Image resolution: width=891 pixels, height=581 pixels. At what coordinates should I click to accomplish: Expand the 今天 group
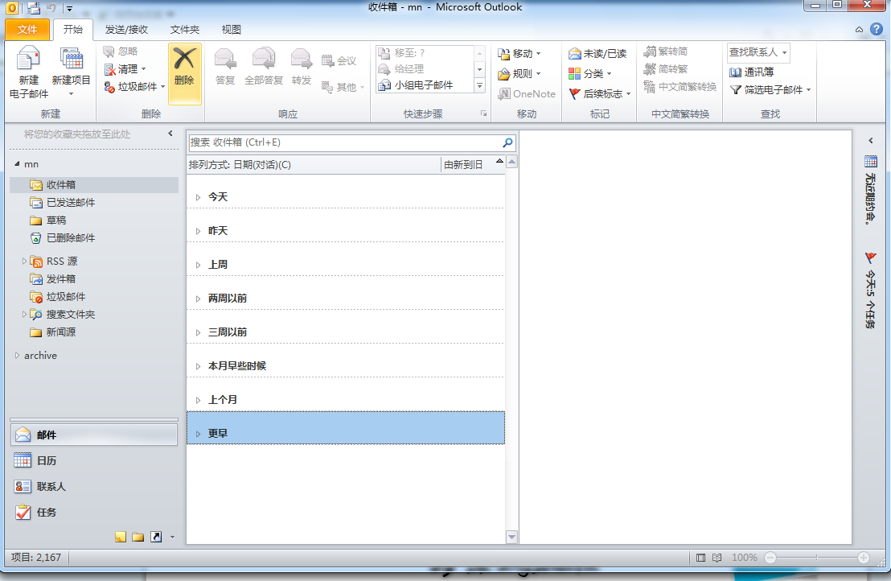point(199,197)
